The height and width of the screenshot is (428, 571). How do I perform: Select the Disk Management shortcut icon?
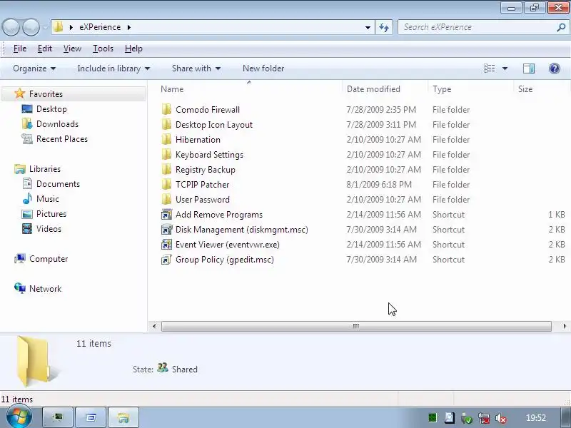pyautogui.click(x=166, y=229)
